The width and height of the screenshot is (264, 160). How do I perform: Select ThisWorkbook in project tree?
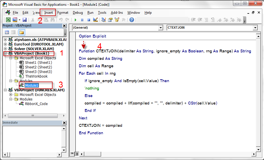coord(36,76)
